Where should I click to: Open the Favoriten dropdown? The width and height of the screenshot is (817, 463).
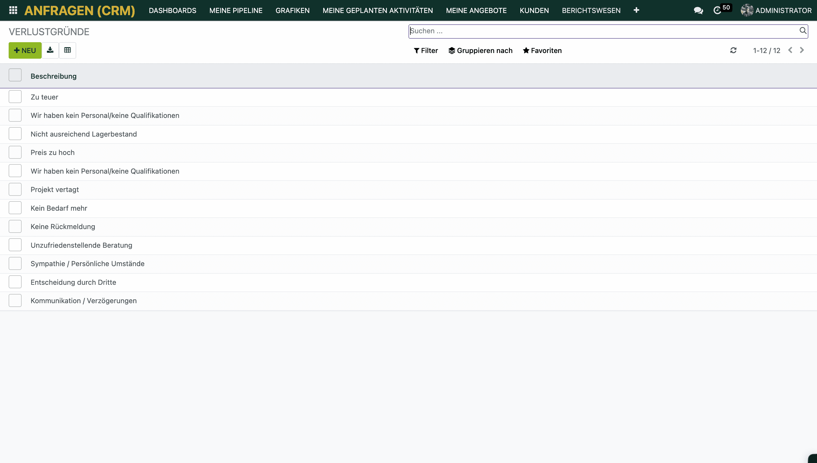(542, 51)
